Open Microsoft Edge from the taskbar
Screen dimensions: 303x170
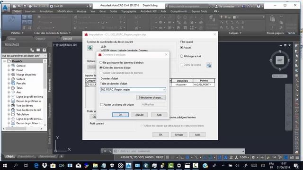point(36,166)
